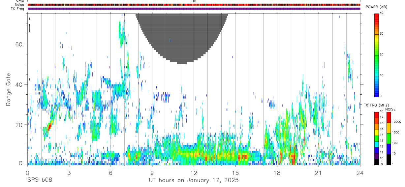Click the 'SPS b08' station label
The width and height of the screenshot is (405, 187).
point(40,180)
